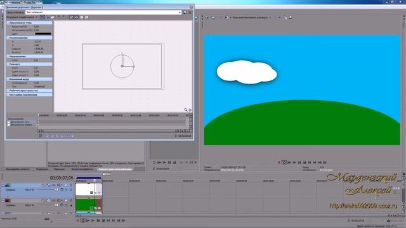The image size is (406, 228).
Task: Click the X position value field
Action: click(x=38, y=41)
